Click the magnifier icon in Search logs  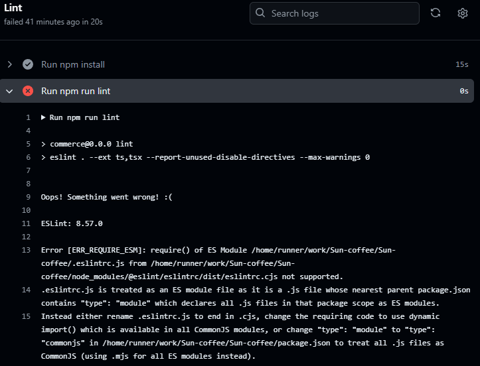(x=260, y=13)
